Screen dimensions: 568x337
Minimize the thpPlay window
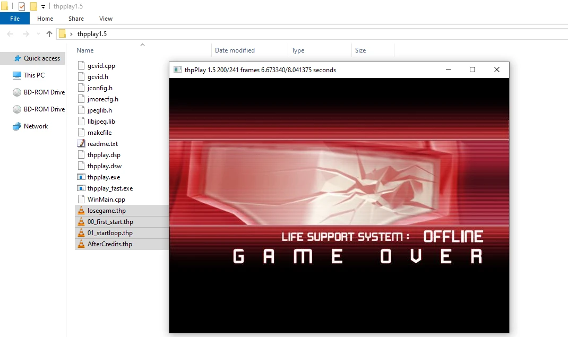(449, 70)
